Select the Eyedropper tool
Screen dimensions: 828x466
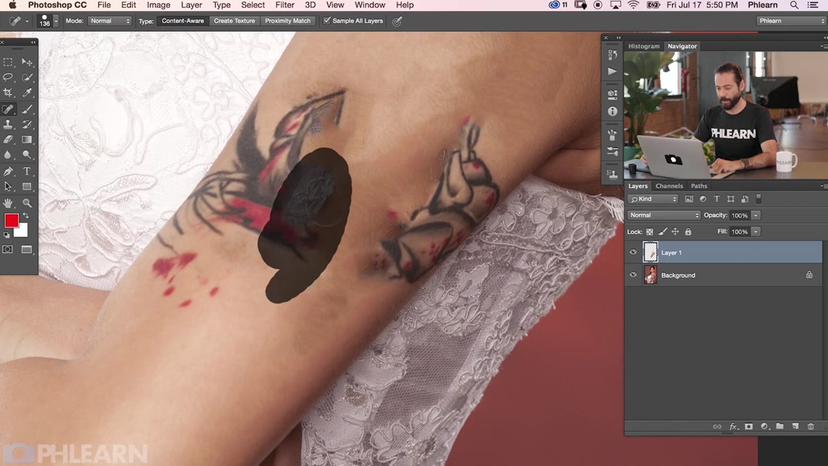click(27, 92)
